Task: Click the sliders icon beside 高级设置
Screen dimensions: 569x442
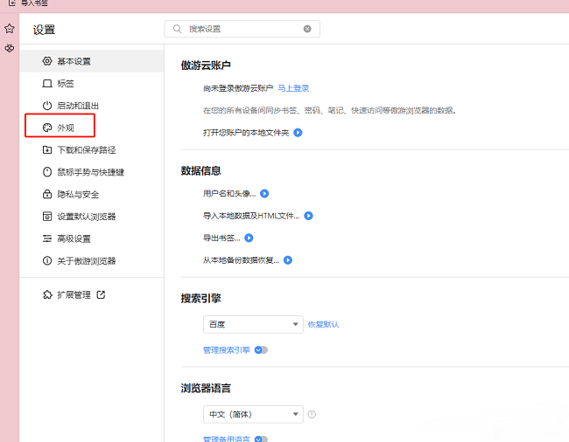Action: pyautogui.click(x=47, y=238)
